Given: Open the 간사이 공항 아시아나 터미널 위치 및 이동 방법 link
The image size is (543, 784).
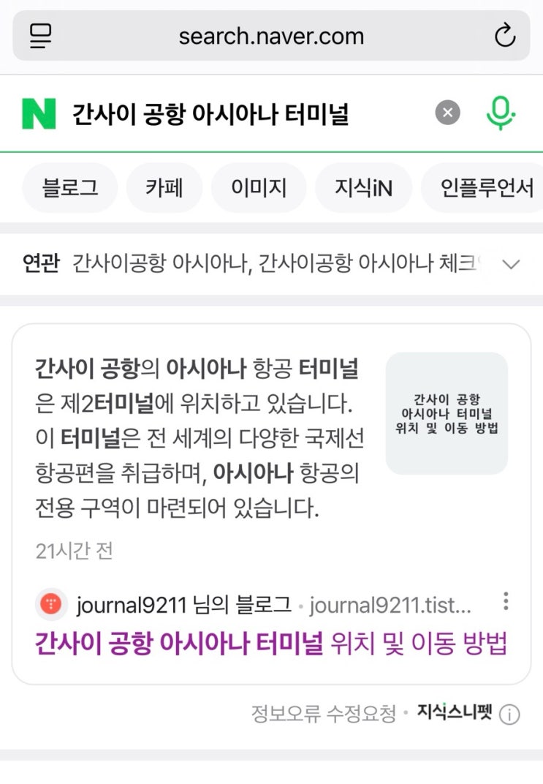Looking at the screenshot, I should coord(270,644).
